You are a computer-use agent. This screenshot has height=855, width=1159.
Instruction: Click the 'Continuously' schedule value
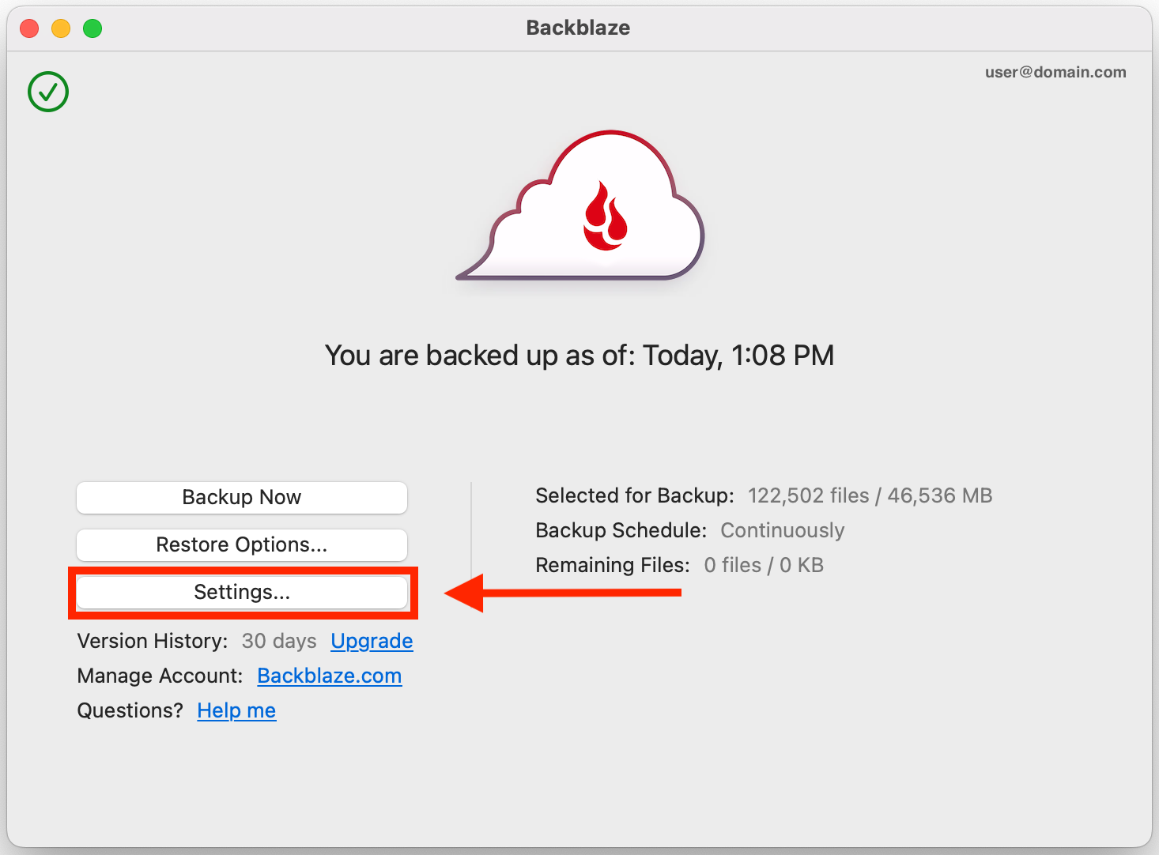[783, 530]
